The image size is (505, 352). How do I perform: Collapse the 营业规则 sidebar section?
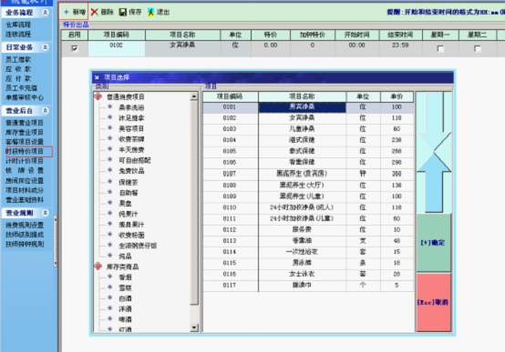(46, 213)
